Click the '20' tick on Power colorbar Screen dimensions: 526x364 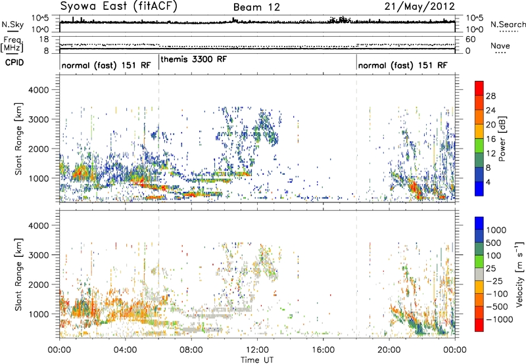tap(490, 125)
